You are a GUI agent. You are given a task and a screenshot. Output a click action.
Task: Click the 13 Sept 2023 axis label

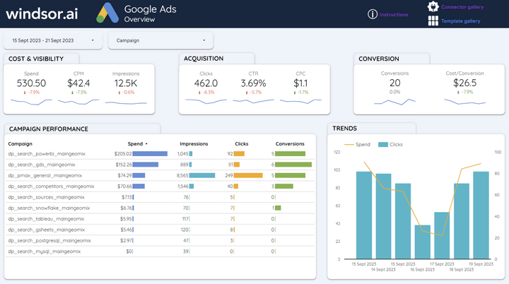(x=364, y=264)
